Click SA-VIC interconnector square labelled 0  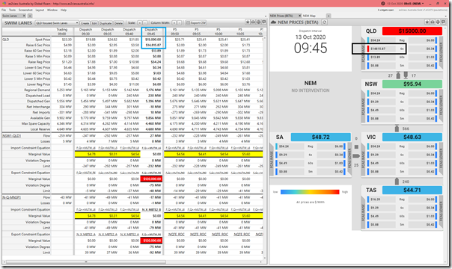(356, 147)
